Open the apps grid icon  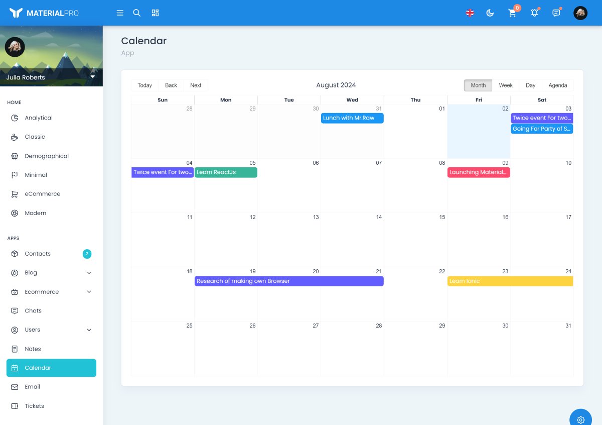click(x=156, y=13)
